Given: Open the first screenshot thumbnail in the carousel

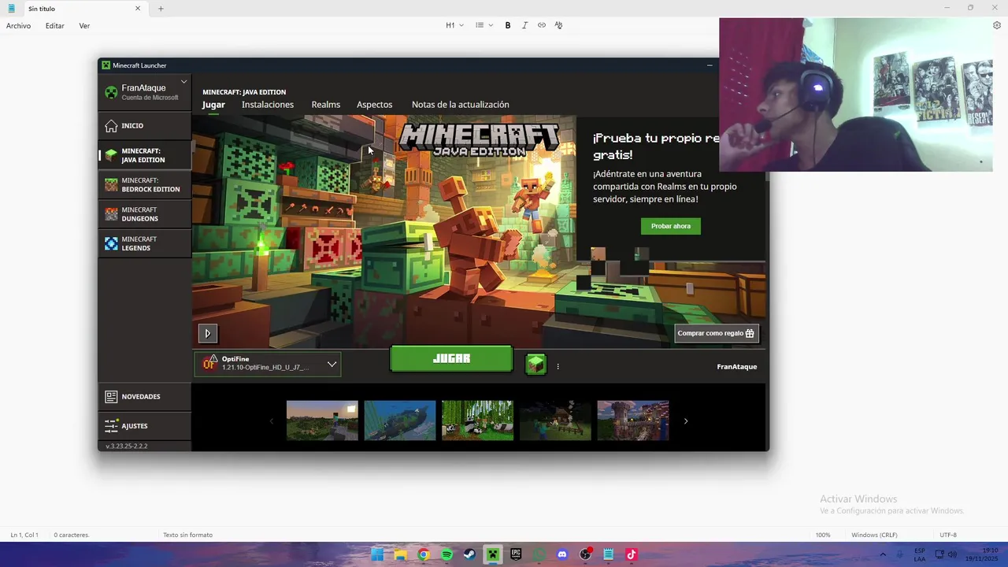Looking at the screenshot, I should [322, 421].
